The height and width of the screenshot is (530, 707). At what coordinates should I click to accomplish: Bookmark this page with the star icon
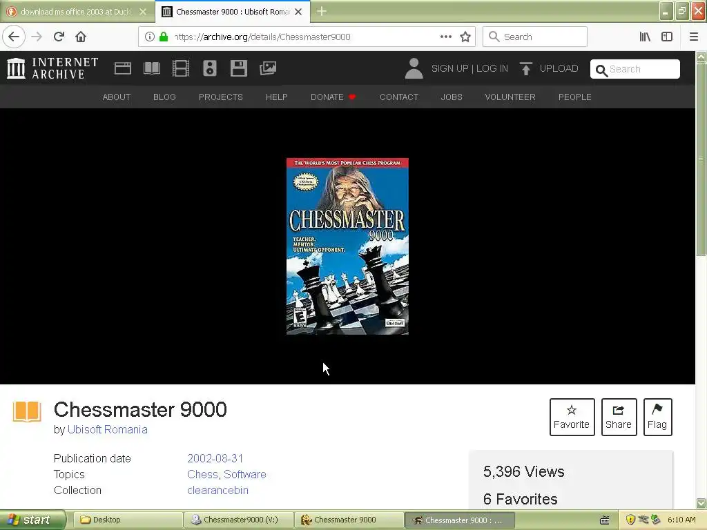coord(465,37)
